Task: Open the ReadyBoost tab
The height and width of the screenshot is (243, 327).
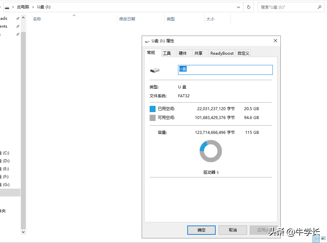Action: tap(222, 53)
